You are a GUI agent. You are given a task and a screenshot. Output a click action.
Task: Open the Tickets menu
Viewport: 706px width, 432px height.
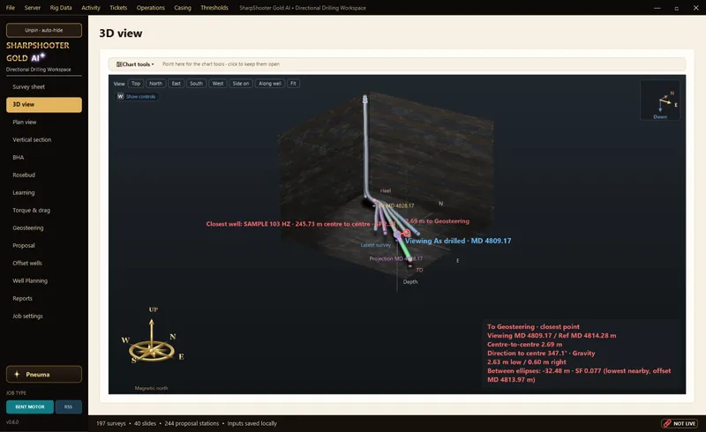[118, 8]
